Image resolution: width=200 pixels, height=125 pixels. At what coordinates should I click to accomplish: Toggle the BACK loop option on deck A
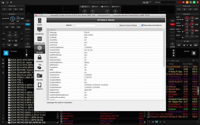3,41
